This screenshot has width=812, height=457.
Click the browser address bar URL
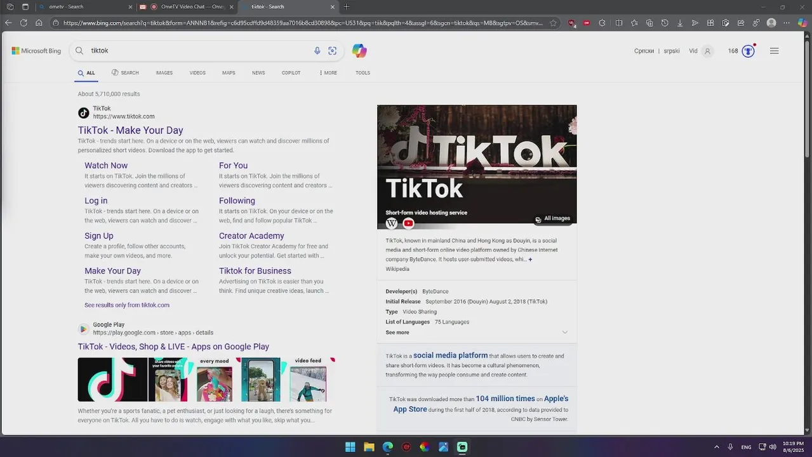(303, 23)
